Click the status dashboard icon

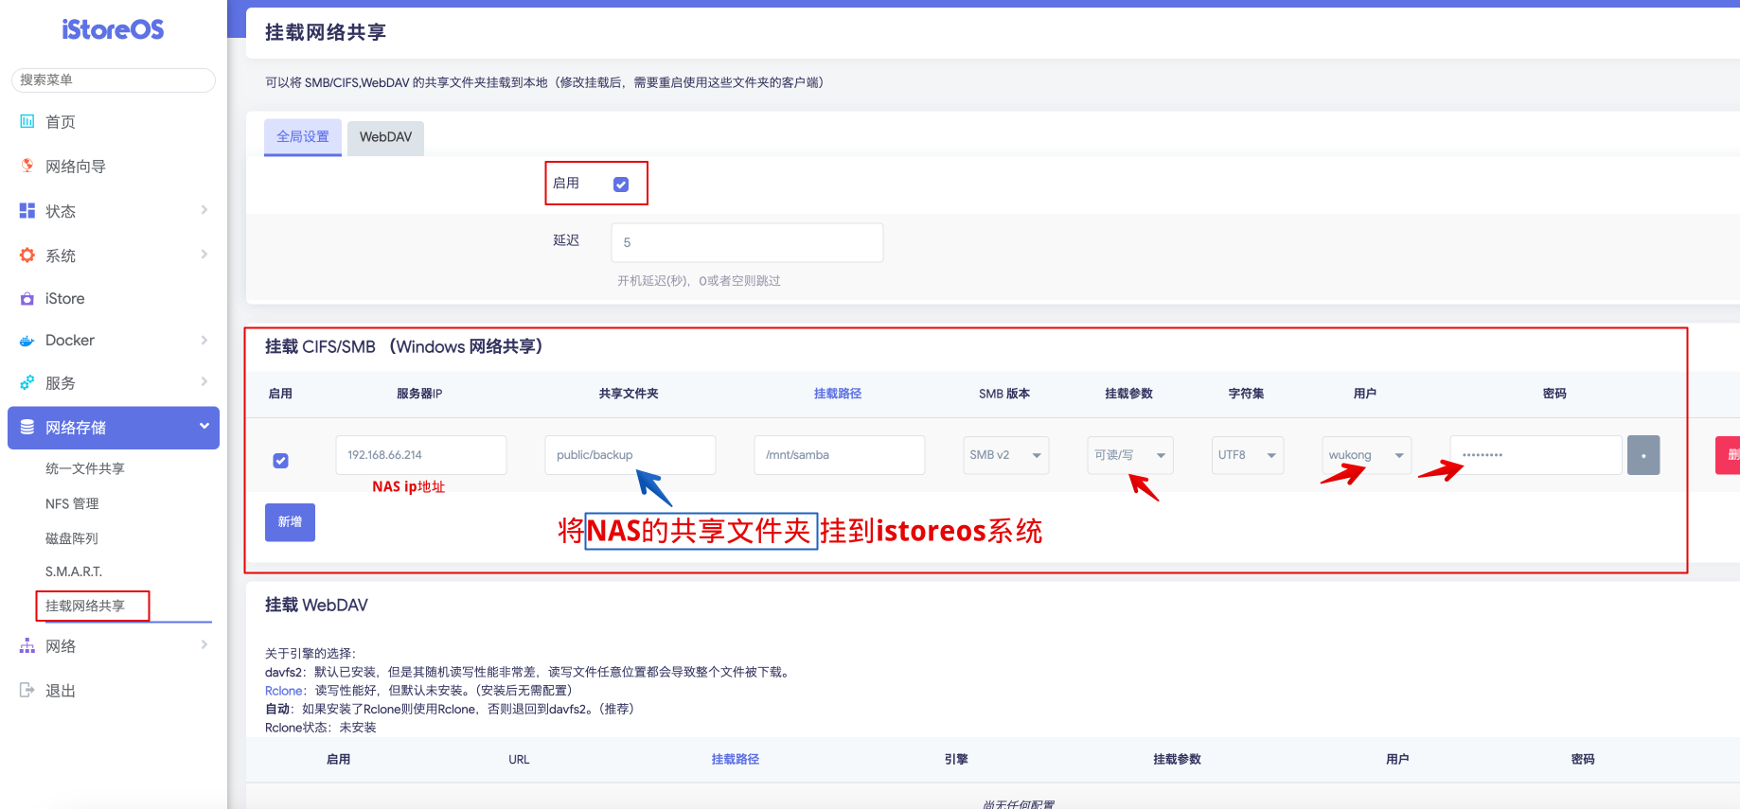pos(27,210)
